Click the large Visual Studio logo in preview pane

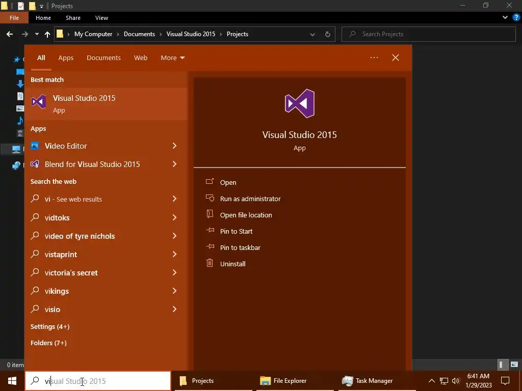pyautogui.click(x=300, y=103)
